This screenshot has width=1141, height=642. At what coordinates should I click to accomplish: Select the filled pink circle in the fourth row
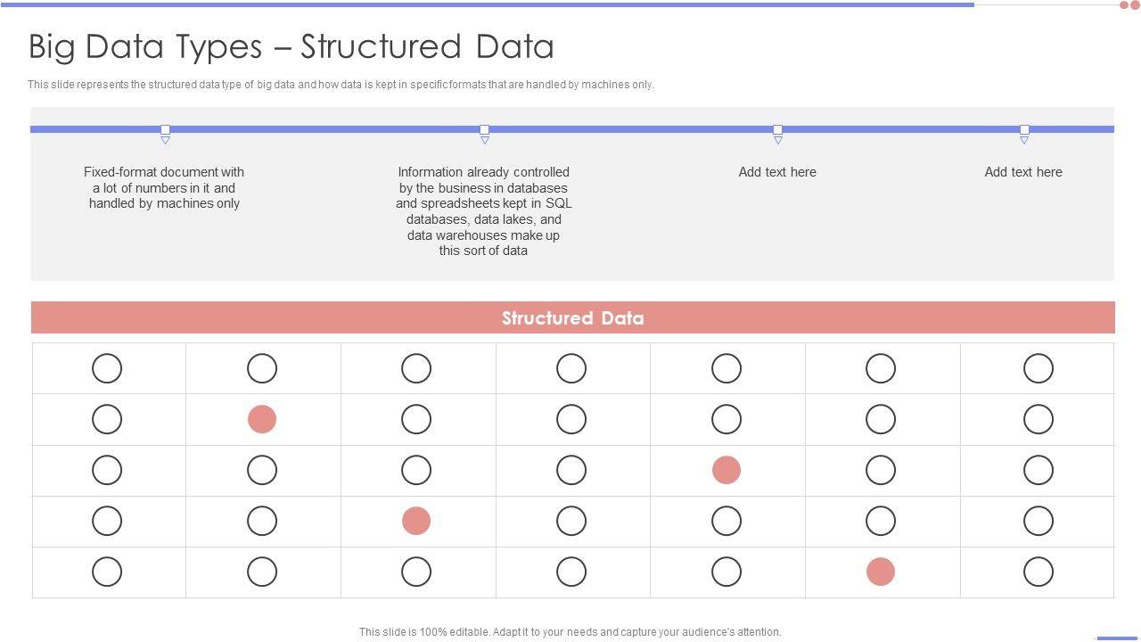point(416,521)
